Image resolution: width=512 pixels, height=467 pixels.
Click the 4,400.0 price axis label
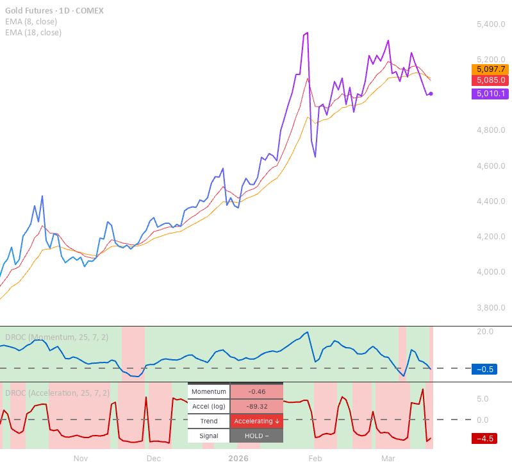click(491, 201)
